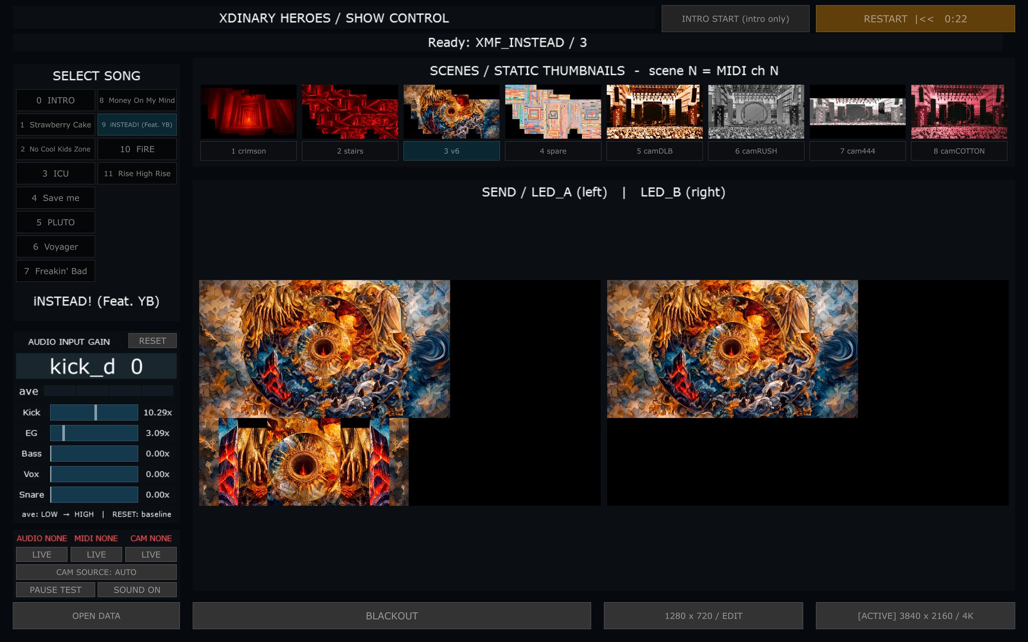
Task: Select song 9 iNSTEAD! (Feat. YB)
Action: coord(137,125)
